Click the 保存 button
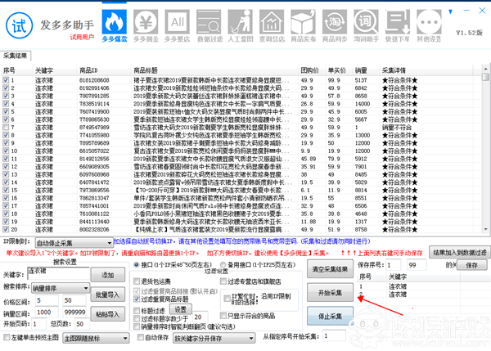491x351 pixels. click(471, 265)
